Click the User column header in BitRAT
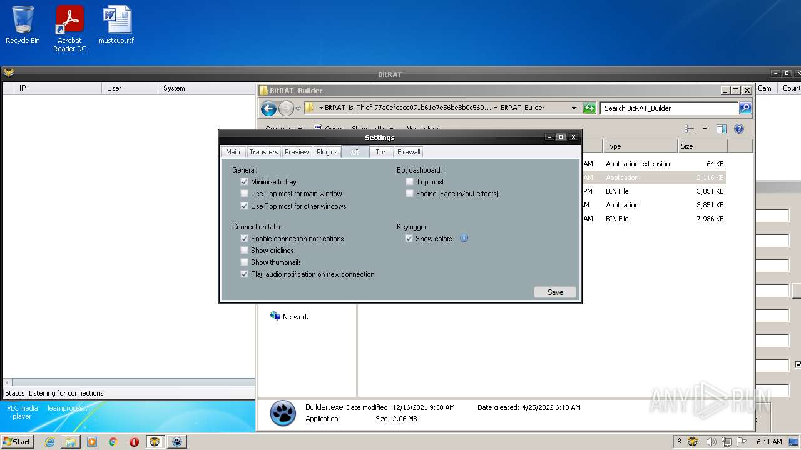 pos(130,88)
